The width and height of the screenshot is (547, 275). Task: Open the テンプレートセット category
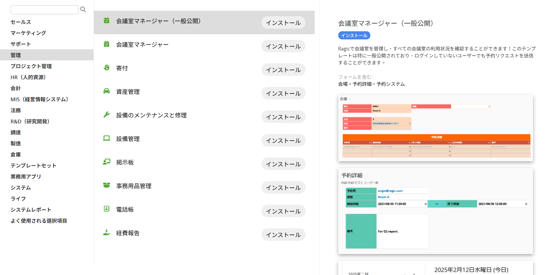click(33, 165)
